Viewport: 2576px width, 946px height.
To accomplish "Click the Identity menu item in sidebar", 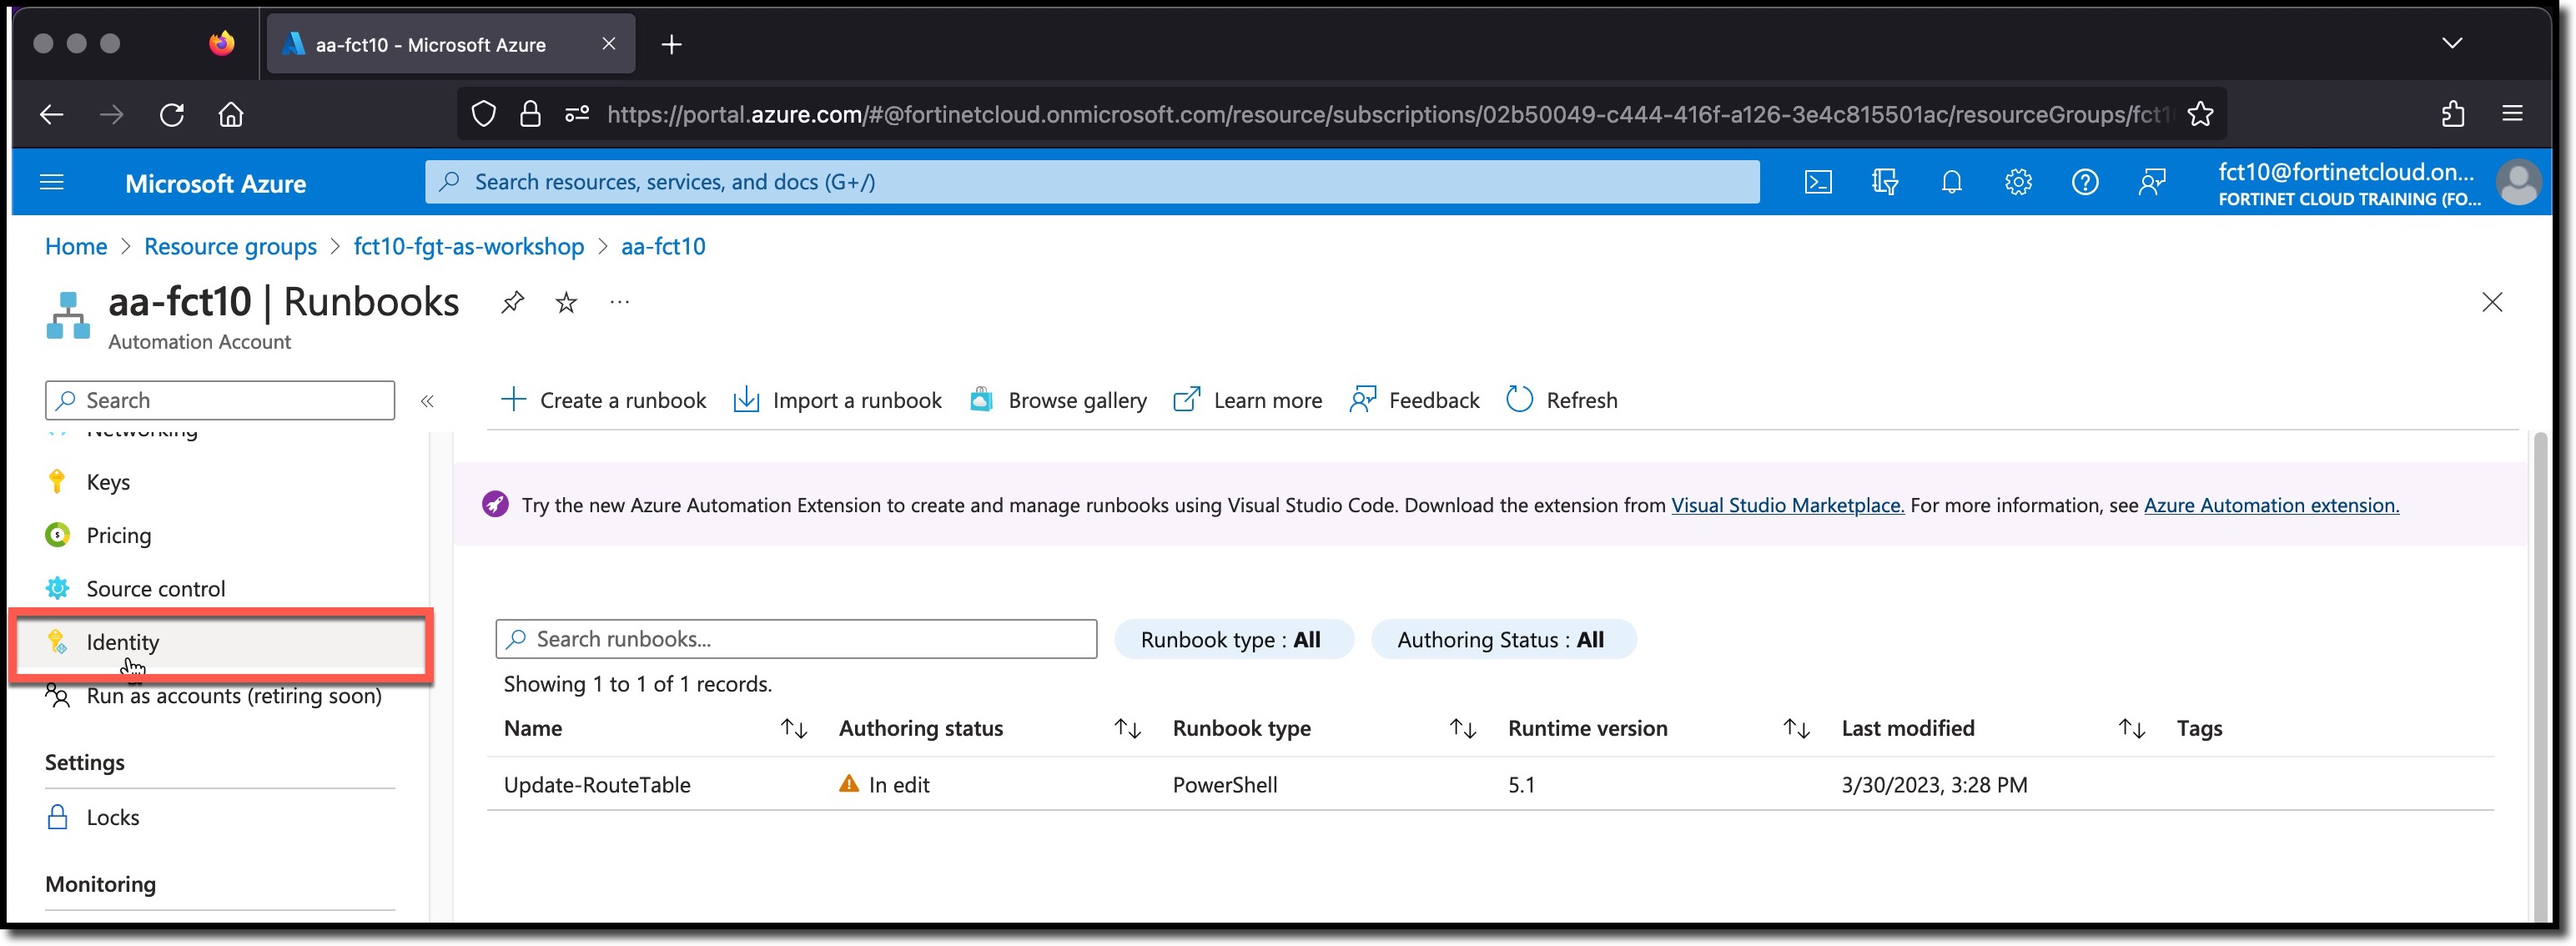I will [x=122, y=641].
